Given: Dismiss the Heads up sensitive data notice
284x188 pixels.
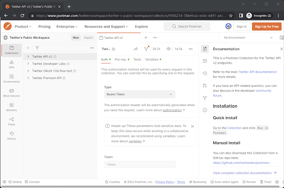Looking at the screenshot, I should pos(192,127).
